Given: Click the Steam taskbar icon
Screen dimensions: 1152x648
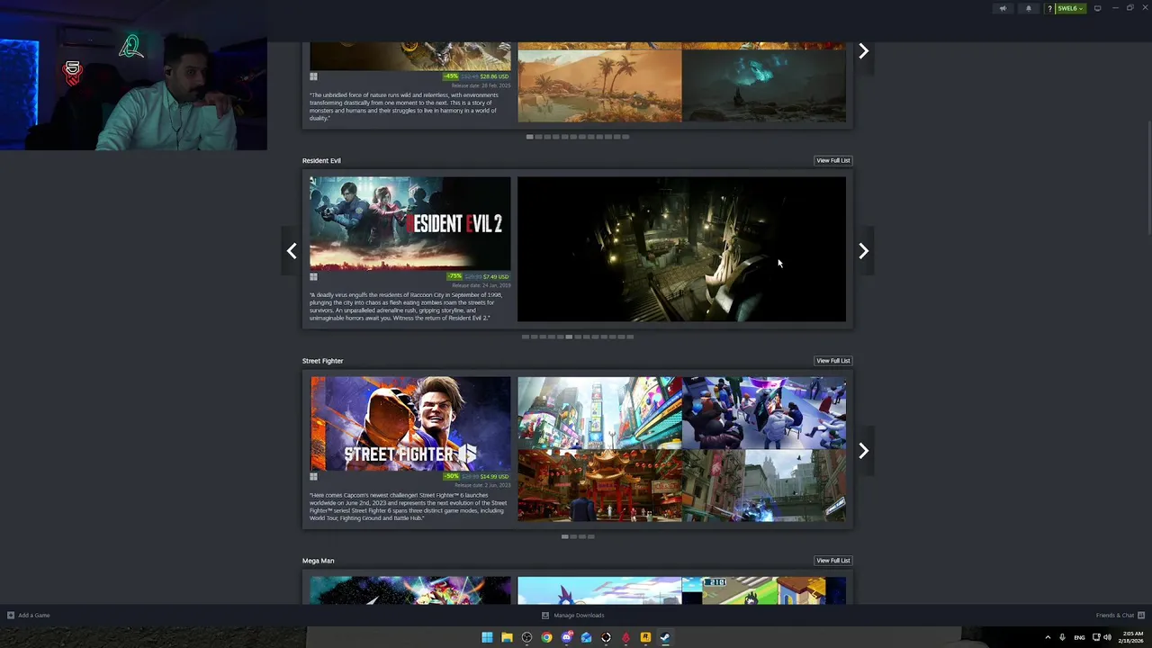Looking at the screenshot, I should [665, 637].
